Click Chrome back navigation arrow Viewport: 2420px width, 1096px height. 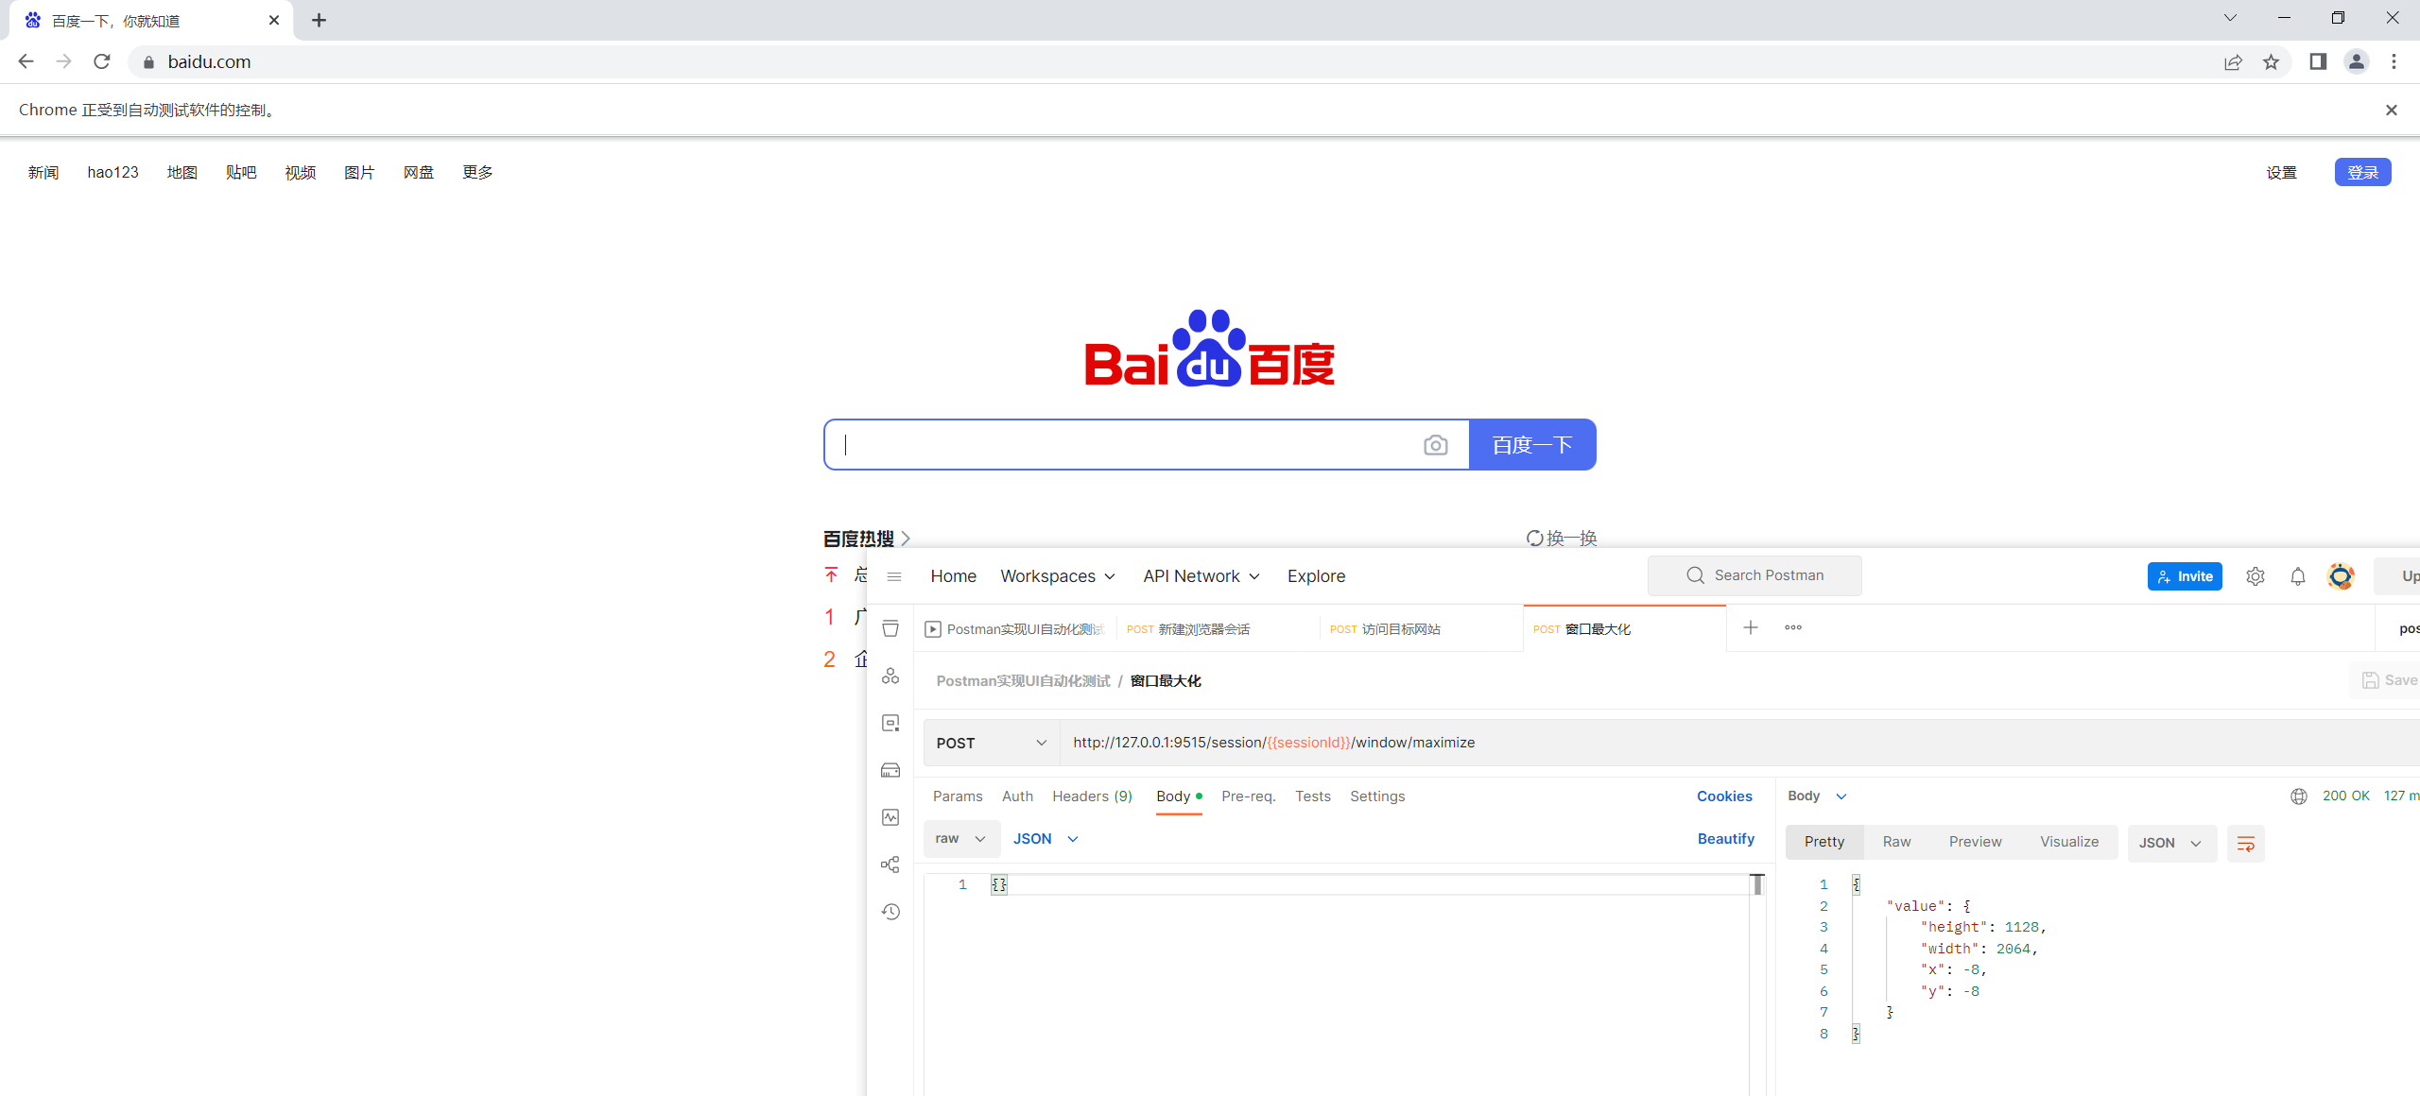tap(26, 61)
